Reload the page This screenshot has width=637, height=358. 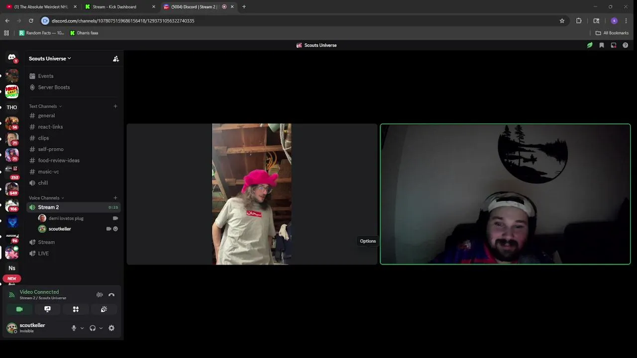pyautogui.click(x=31, y=21)
